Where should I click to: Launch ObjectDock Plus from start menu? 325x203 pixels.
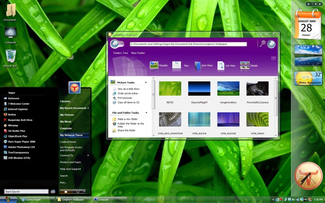(17, 136)
